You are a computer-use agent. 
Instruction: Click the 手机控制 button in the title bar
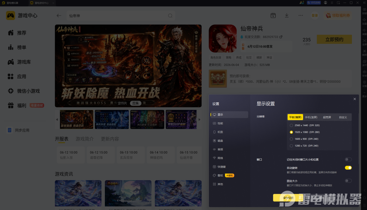point(314,3)
